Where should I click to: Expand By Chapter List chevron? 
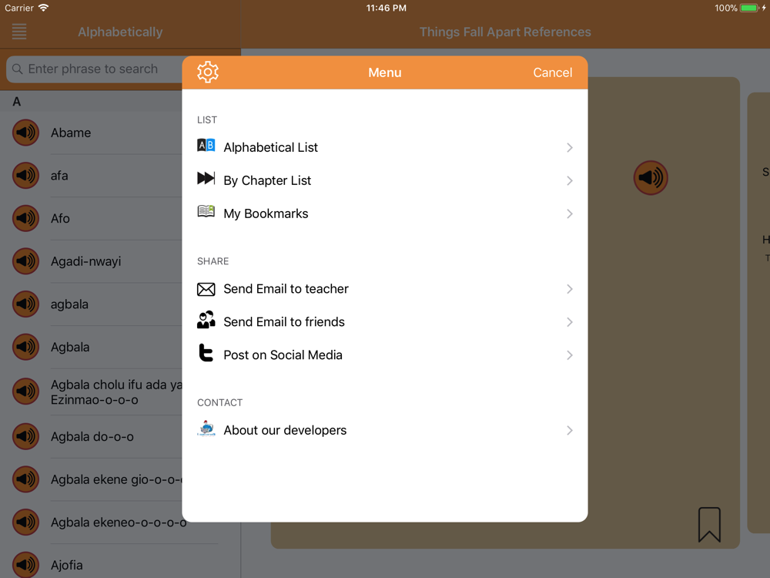tap(570, 180)
